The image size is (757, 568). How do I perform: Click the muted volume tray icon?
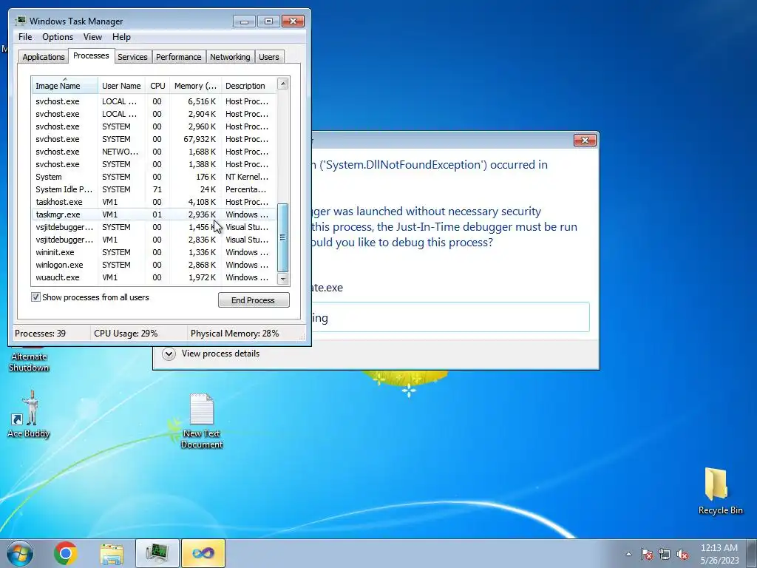pyautogui.click(x=682, y=554)
